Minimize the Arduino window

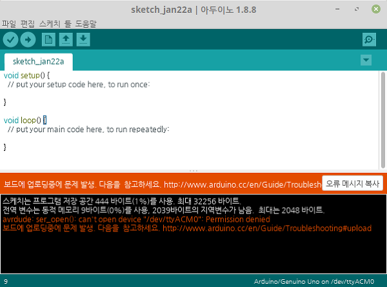tap(337, 9)
